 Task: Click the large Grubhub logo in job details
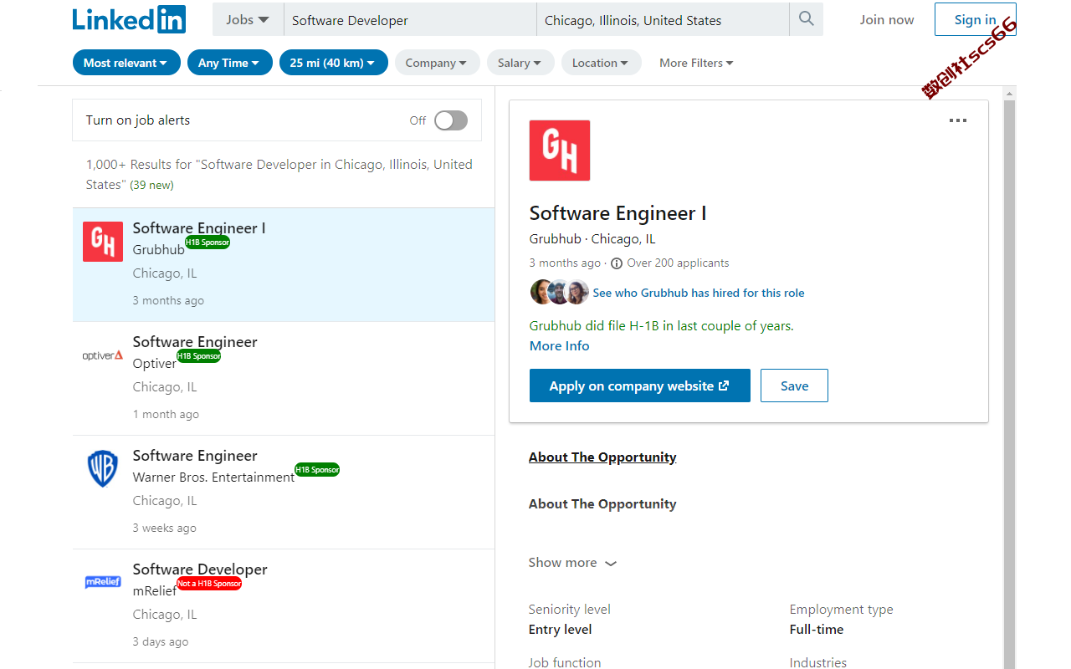click(560, 151)
